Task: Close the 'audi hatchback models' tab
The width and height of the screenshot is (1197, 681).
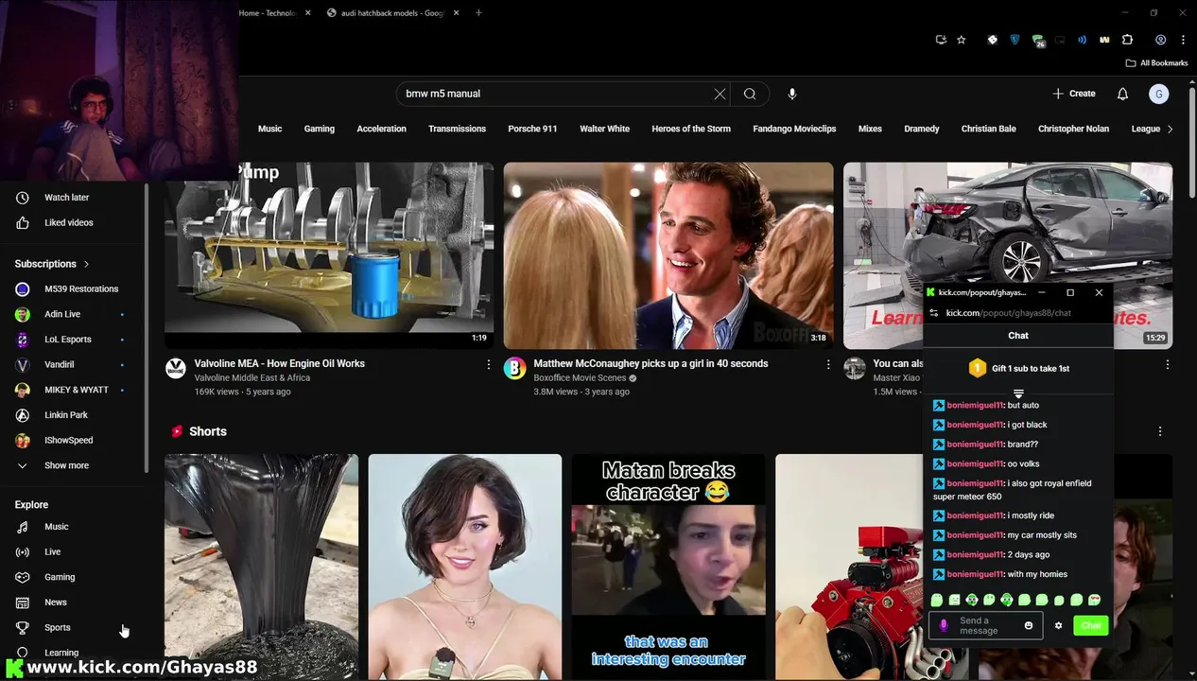Action: (457, 13)
